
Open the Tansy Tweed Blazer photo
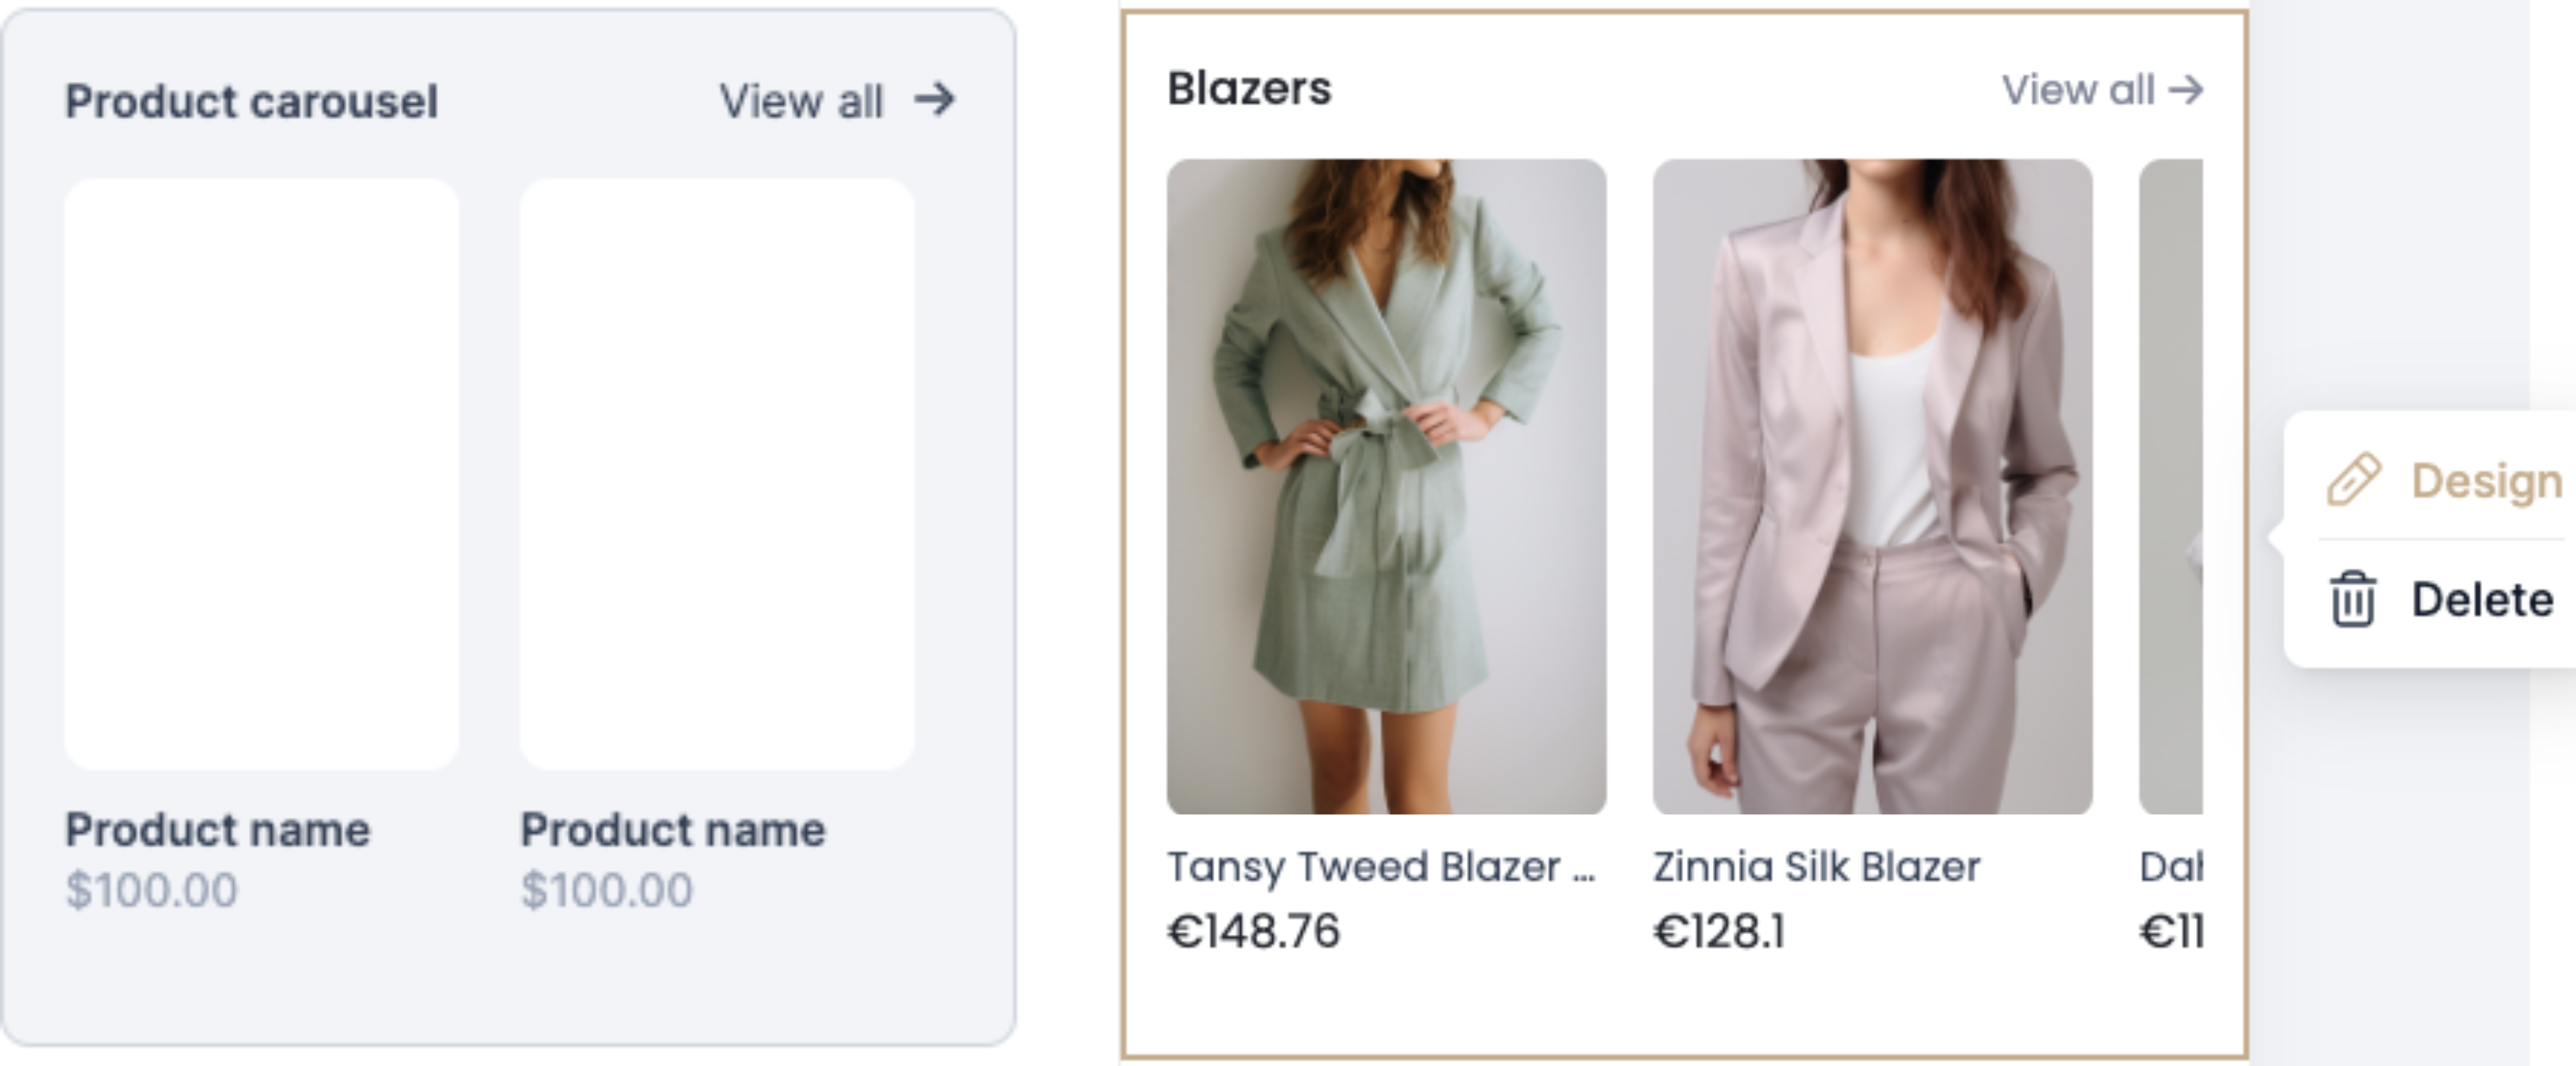(1386, 486)
